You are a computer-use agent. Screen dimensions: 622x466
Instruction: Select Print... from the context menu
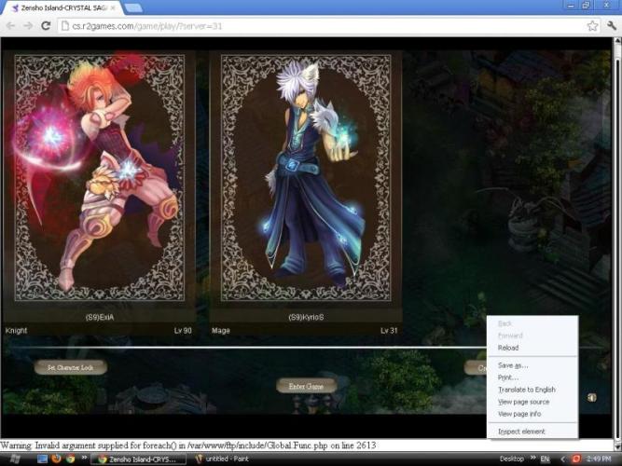point(508,377)
